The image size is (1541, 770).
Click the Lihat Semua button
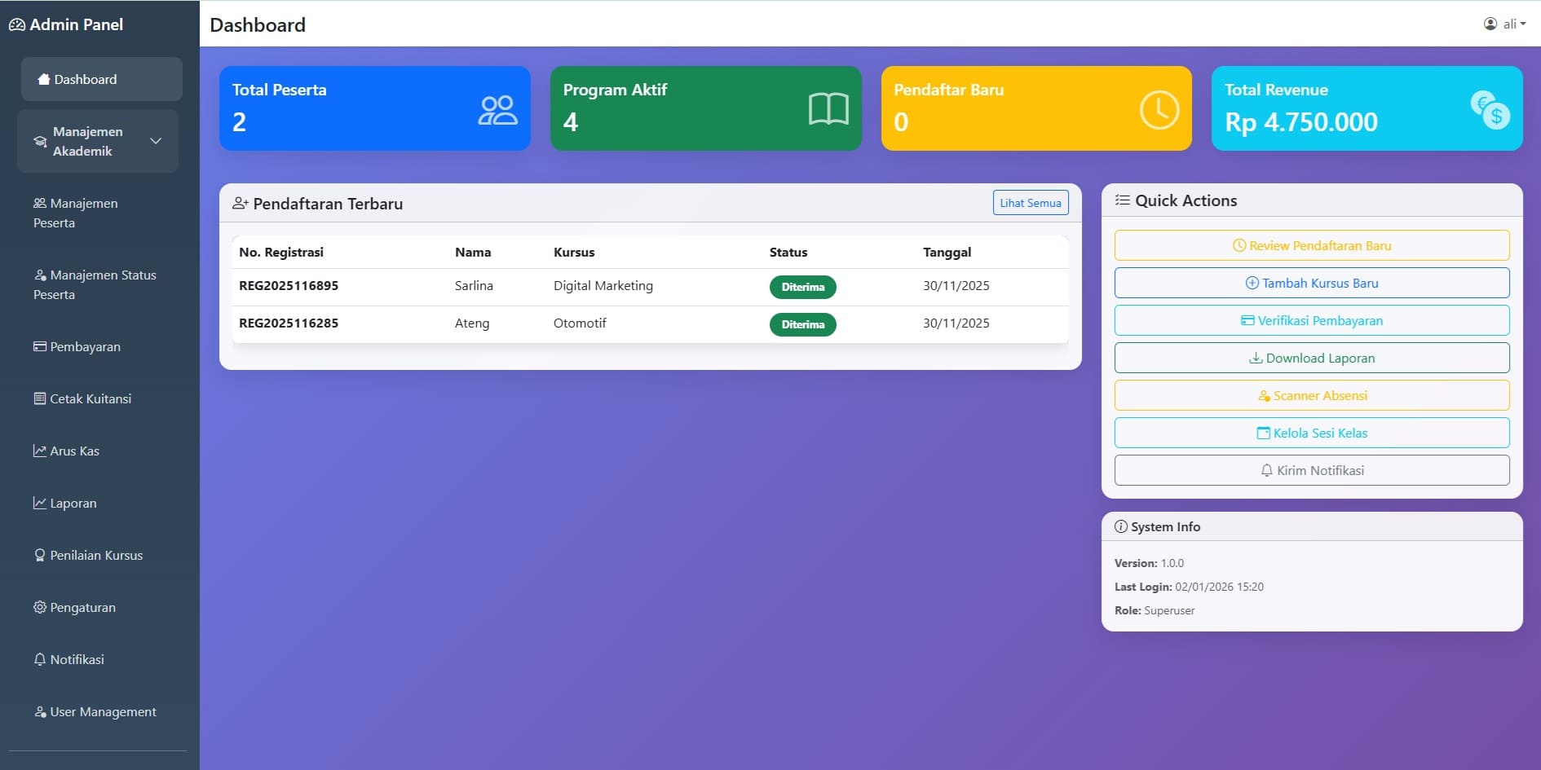(1030, 203)
